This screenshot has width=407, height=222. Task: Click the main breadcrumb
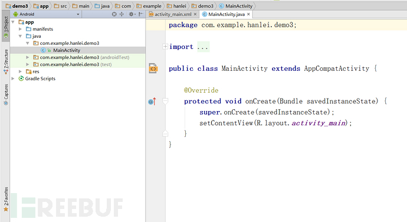point(81,6)
